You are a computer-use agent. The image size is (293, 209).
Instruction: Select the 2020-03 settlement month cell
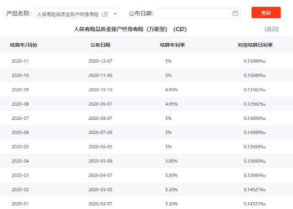tap(20, 176)
